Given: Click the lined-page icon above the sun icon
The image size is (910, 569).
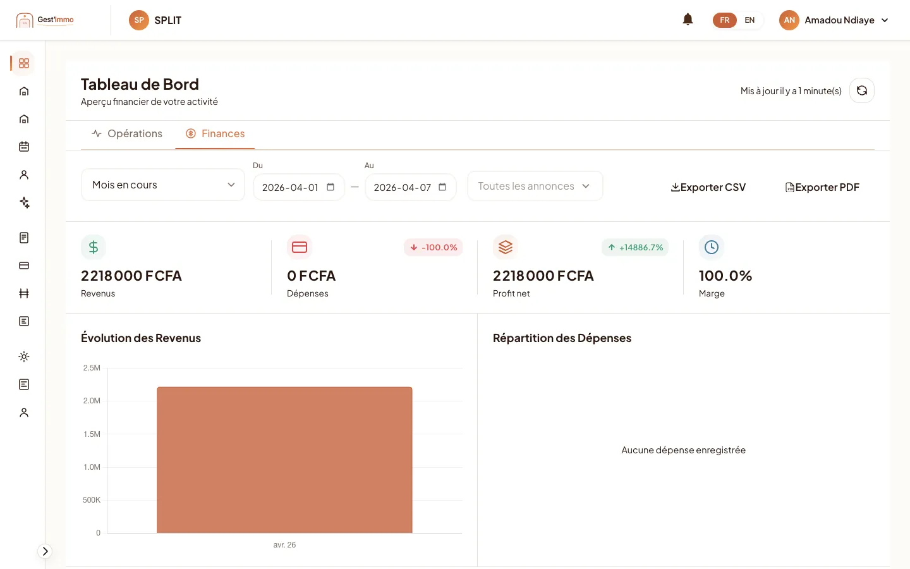Looking at the screenshot, I should coord(24,321).
